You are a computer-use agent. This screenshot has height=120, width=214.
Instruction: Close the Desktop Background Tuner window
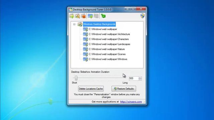pyautogui.click(x=141, y=9)
